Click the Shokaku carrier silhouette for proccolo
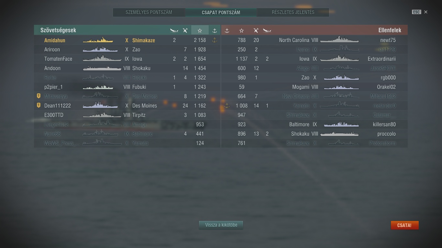This screenshot has height=248, width=442. (340, 134)
